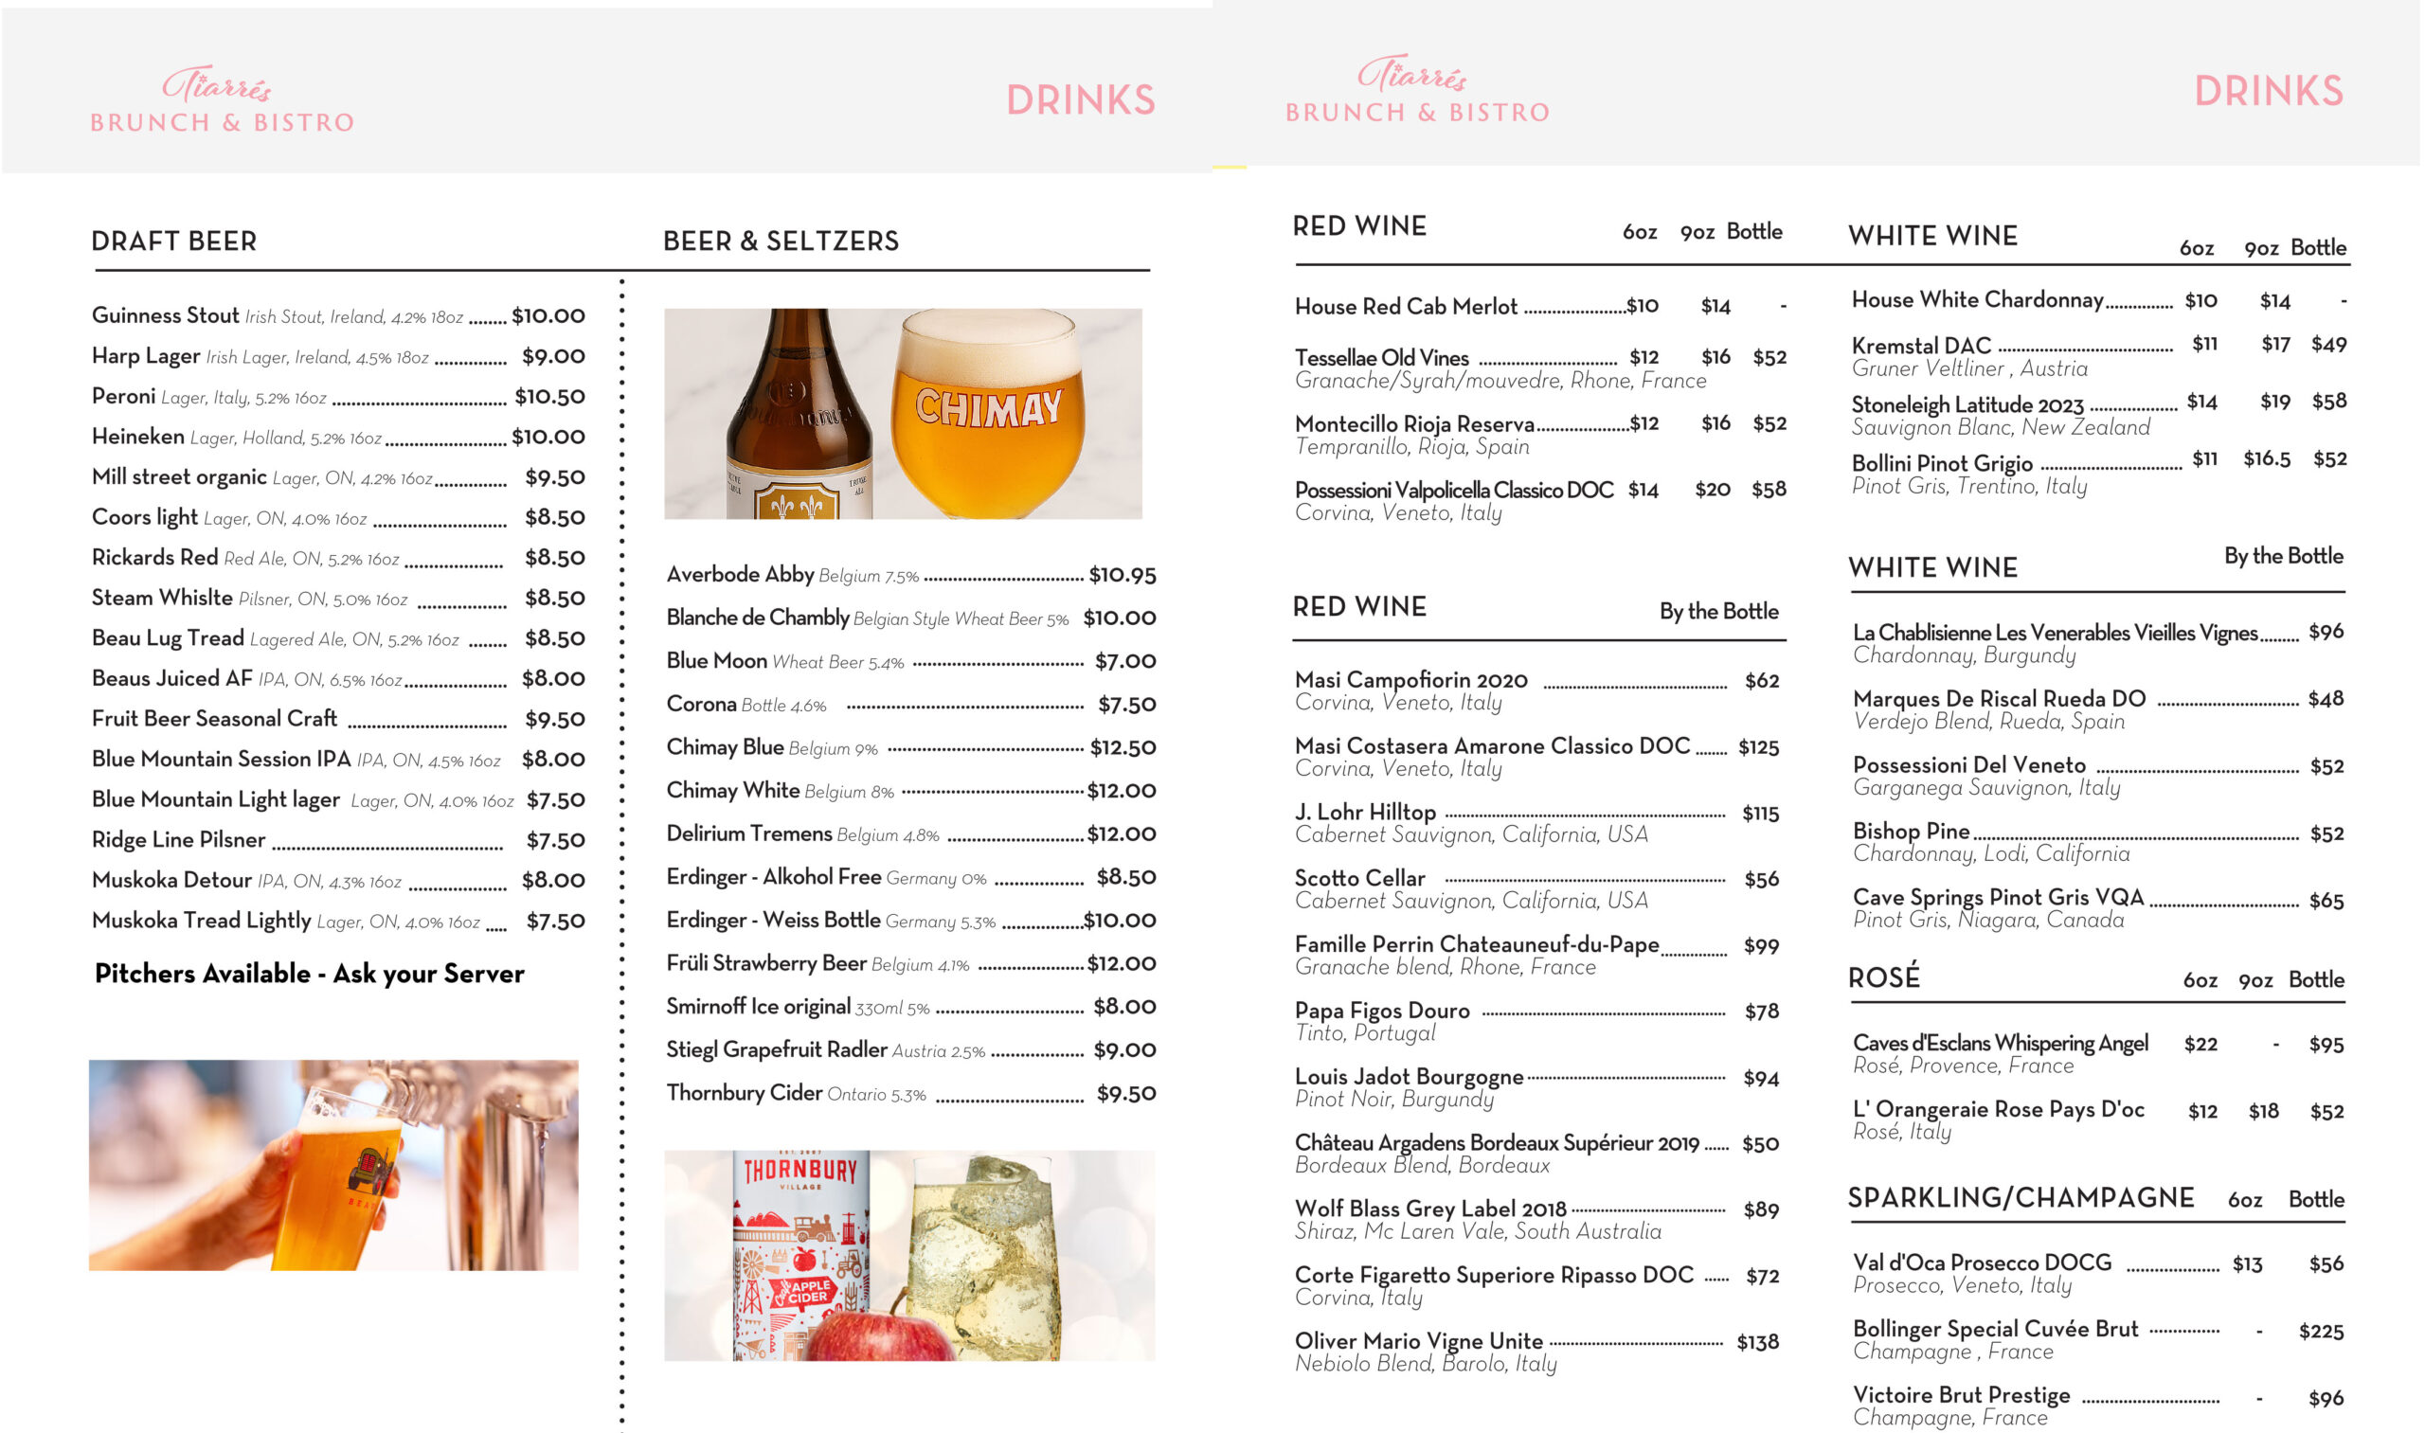Image resolution: width=2425 pixels, height=1433 pixels.
Task: Select Bollini Pinot Grigio $16.5 price
Action: (2267, 459)
